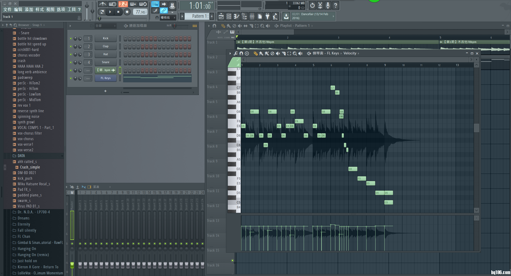Open piano roll tools wrench icon

click(236, 53)
